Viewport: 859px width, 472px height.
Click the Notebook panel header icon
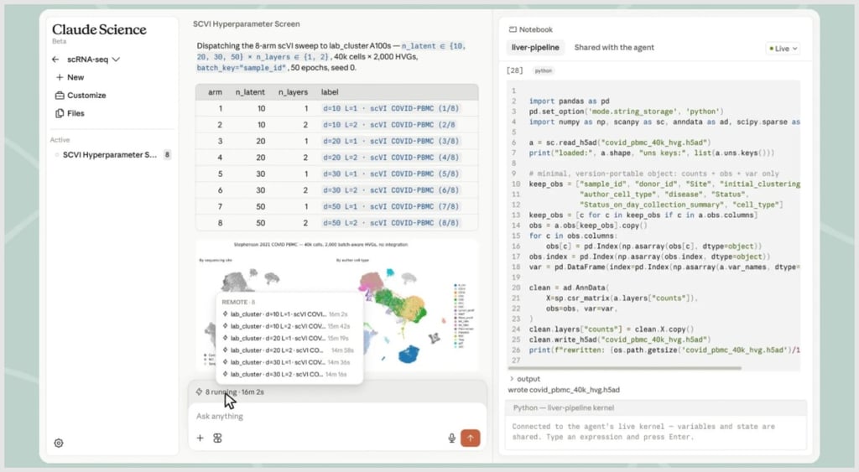tap(513, 29)
